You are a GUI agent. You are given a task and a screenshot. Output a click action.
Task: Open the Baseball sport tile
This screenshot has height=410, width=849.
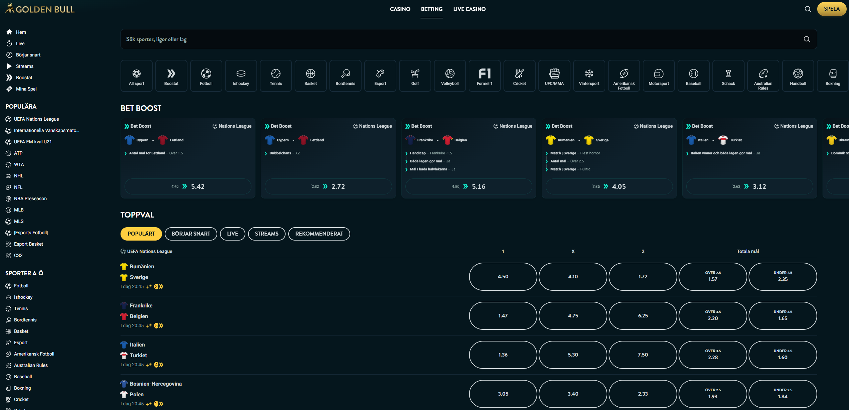[694, 76]
